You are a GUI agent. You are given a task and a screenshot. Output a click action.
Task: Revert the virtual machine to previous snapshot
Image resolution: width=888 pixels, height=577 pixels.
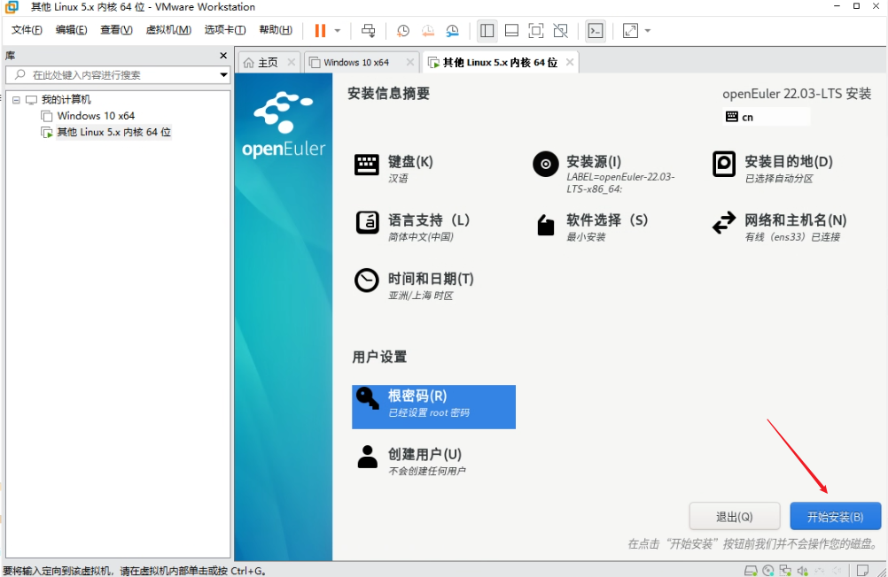pyautogui.click(x=427, y=31)
